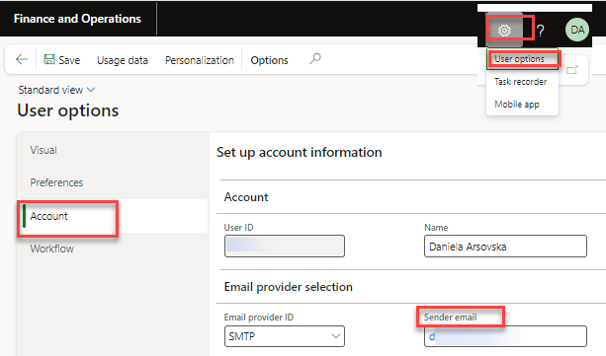Click the Name field with Daniela Arsovska
The image size is (606, 356).
tap(505, 247)
